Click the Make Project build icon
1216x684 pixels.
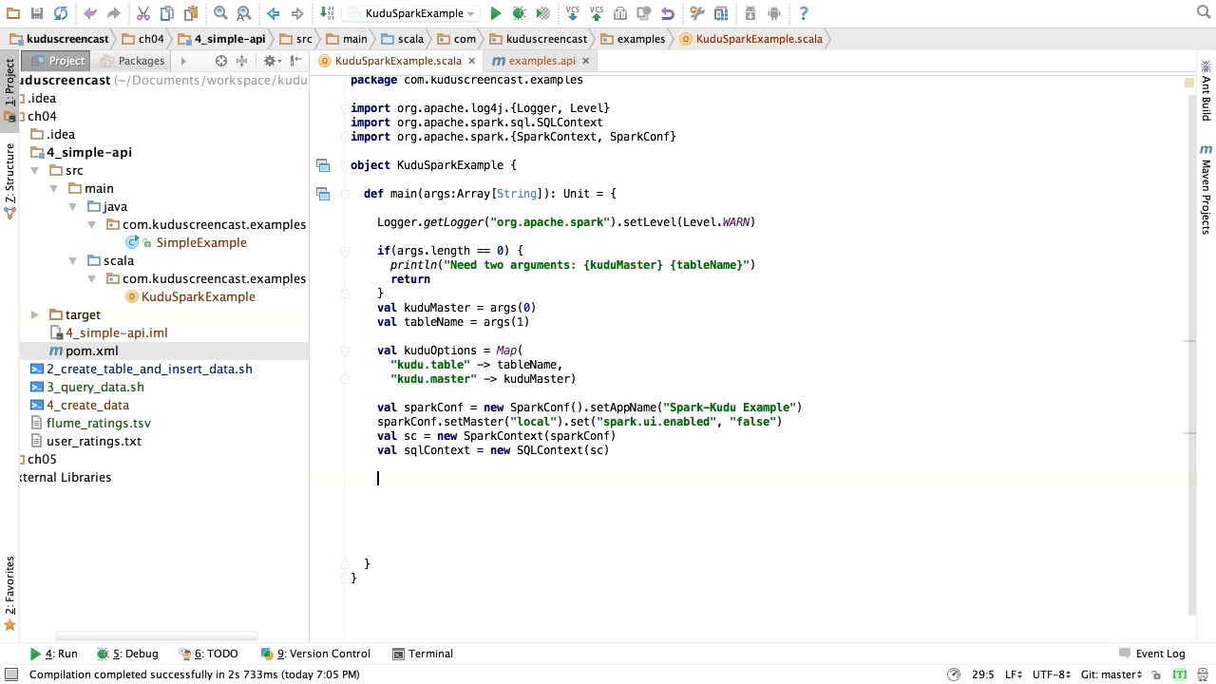327,13
